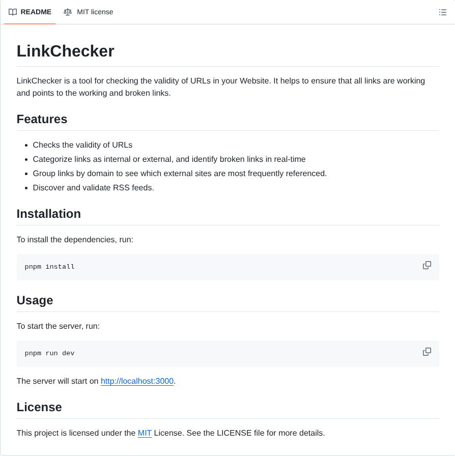Screen dimensions: 455x456
Task: Click the License section heading
Action: tap(39, 407)
